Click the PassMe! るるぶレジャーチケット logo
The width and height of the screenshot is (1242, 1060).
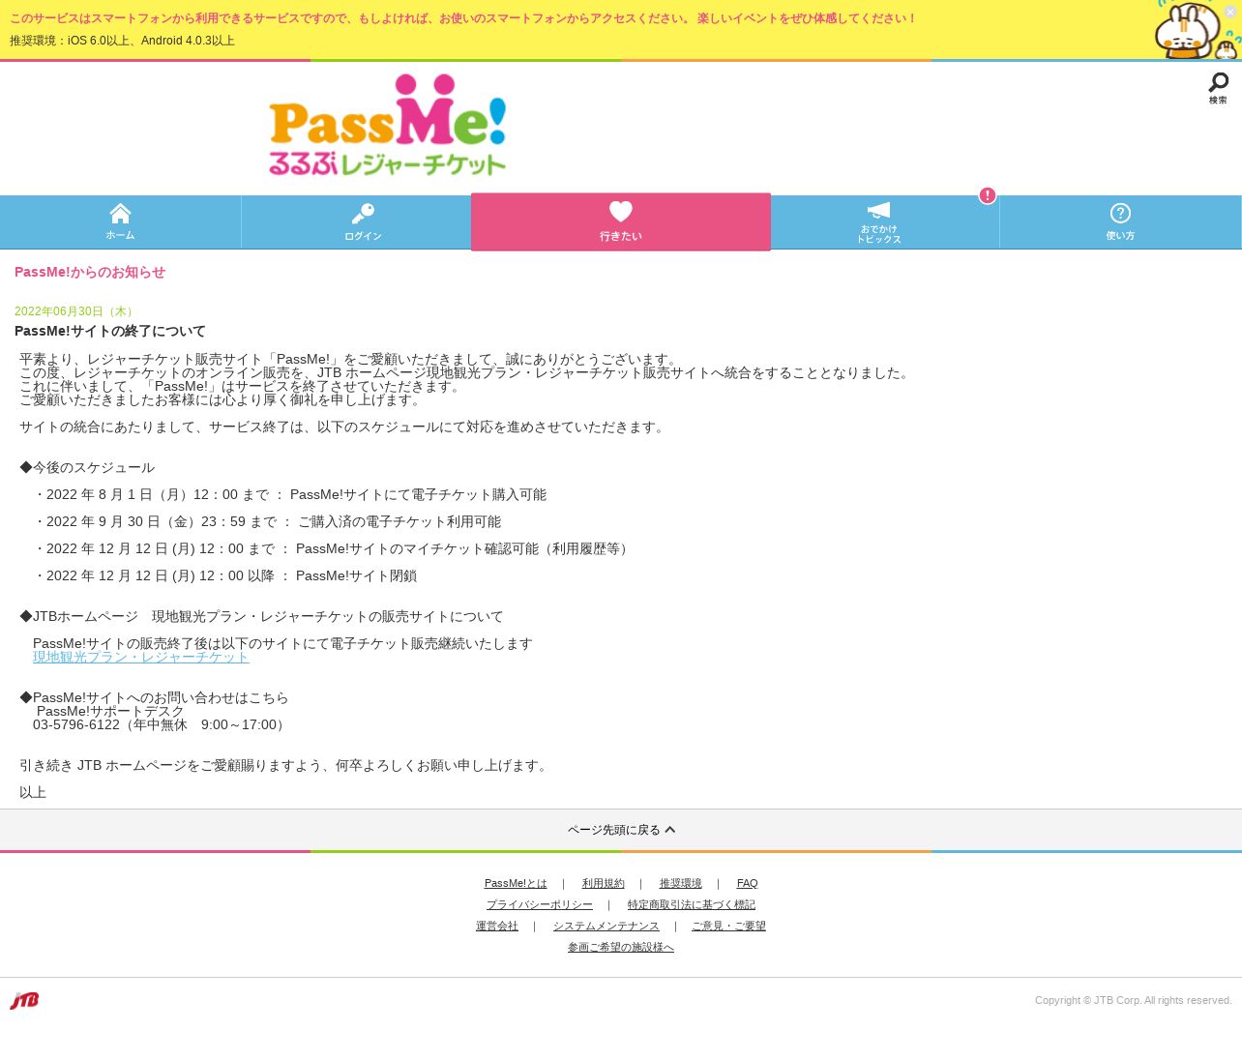[388, 125]
